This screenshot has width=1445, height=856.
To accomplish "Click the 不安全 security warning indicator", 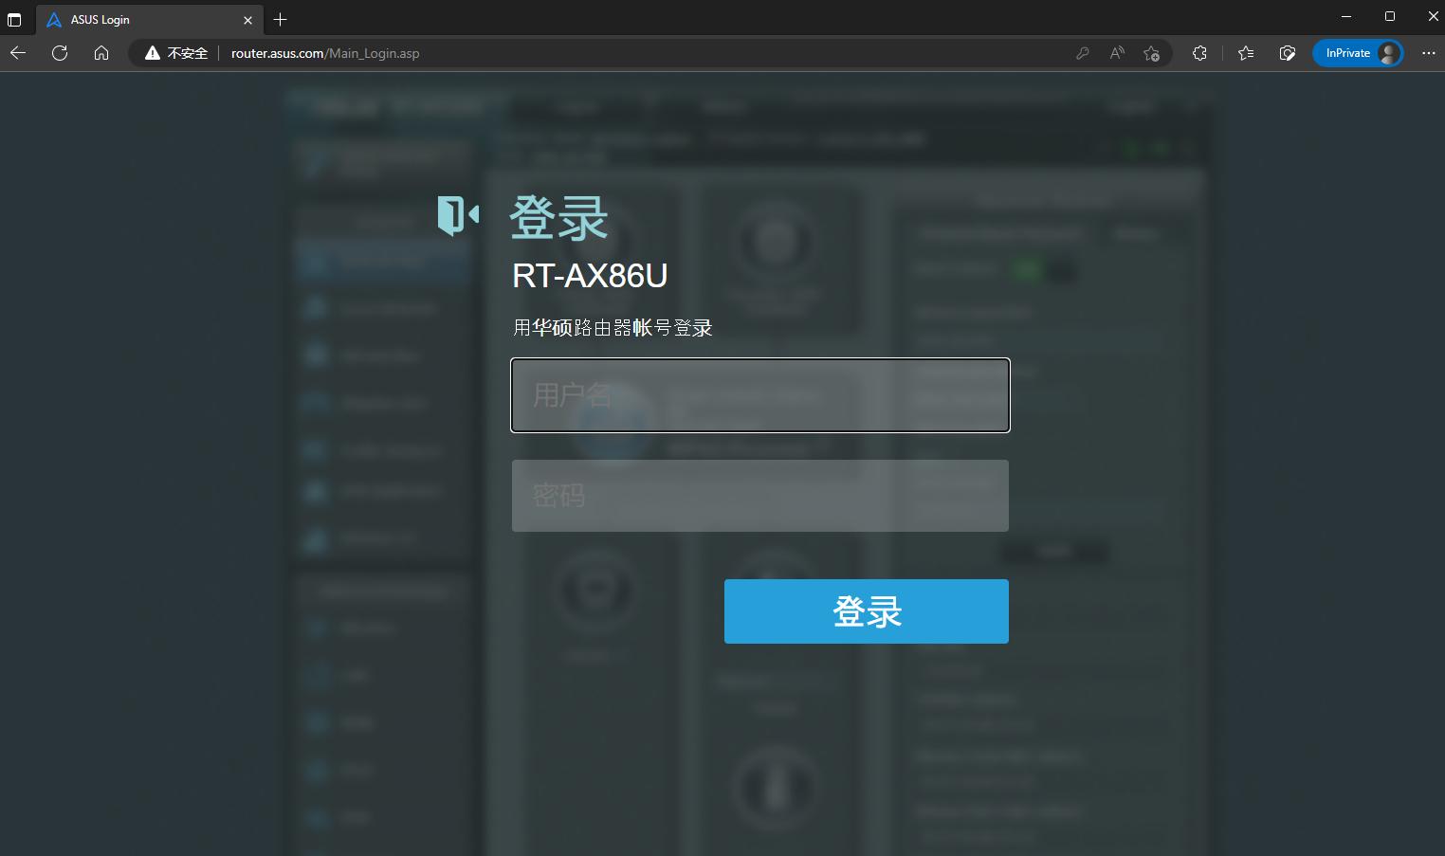I will tap(176, 53).
